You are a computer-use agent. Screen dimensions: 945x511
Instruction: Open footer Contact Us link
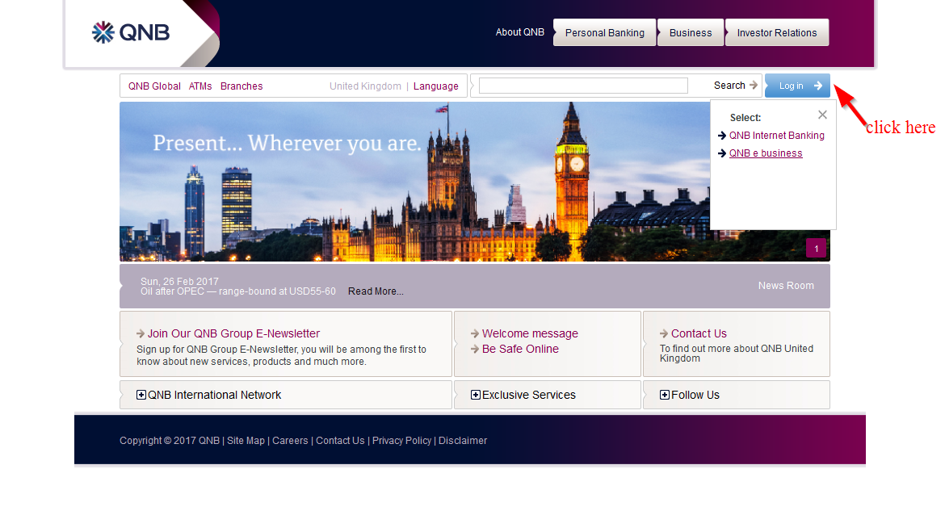tap(340, 441)
